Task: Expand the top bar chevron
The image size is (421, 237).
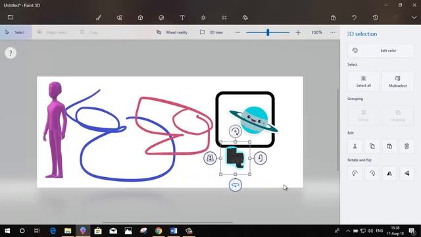Action: (414, 18)
